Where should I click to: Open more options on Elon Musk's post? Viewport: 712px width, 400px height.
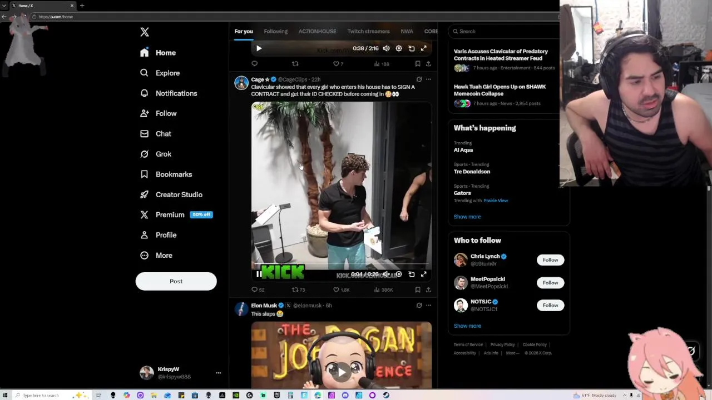(428, 305)
